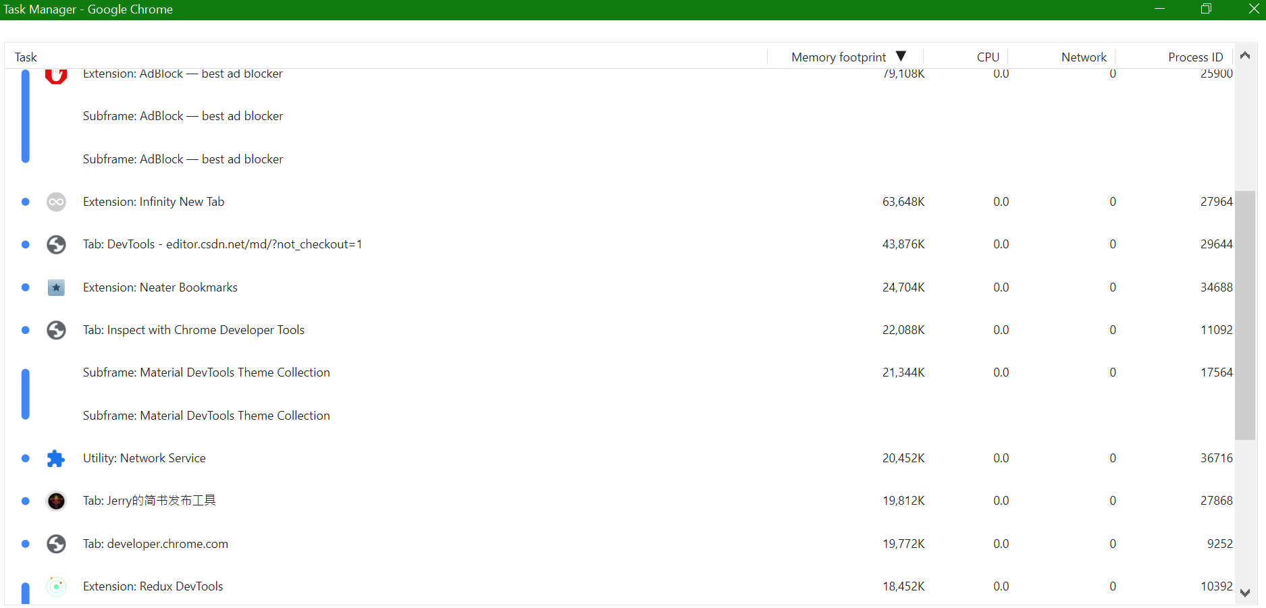Click the 22,088K memory value
1266x608 pixels.
click(x=903, y=330)
